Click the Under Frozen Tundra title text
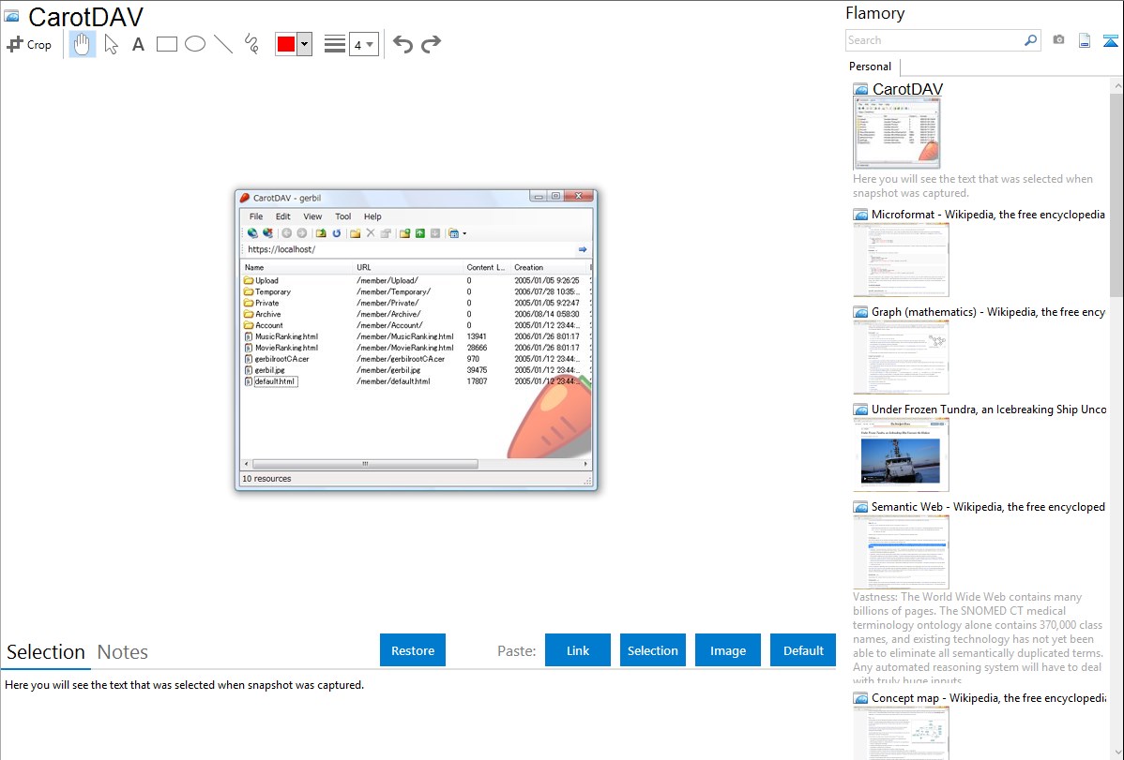 (989, 409)
